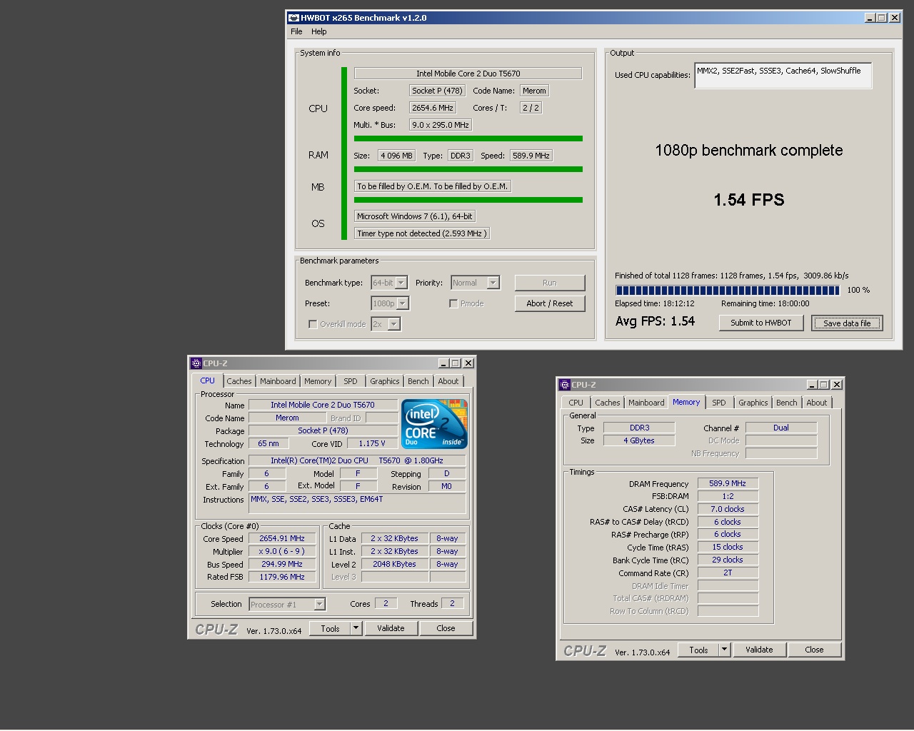Click the HWBOT x265 Benchmark title bar icon
The height and width of the screenshot is (731, 914).
pyautogui.click(x=293, y=18)
